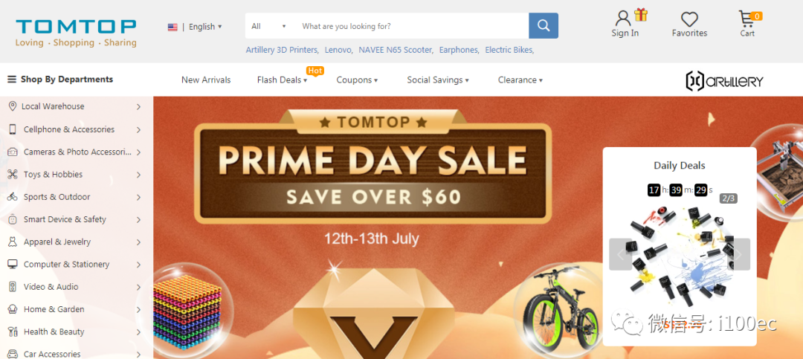Open the English language dropdown
Screen dimensions: 803x359
(x=195, y=27)
